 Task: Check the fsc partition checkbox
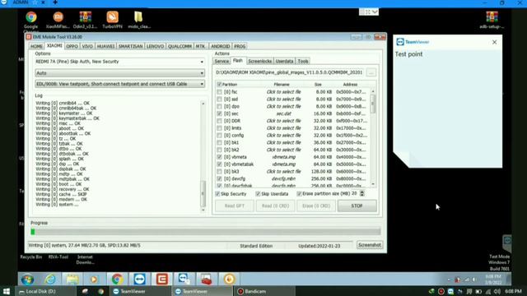pyautogui.click(x=220, y=91)
